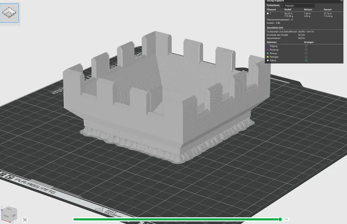Click the magenta Rückzug color swatch
Viewport: 347px width, 224px height.
coord(268,50)
